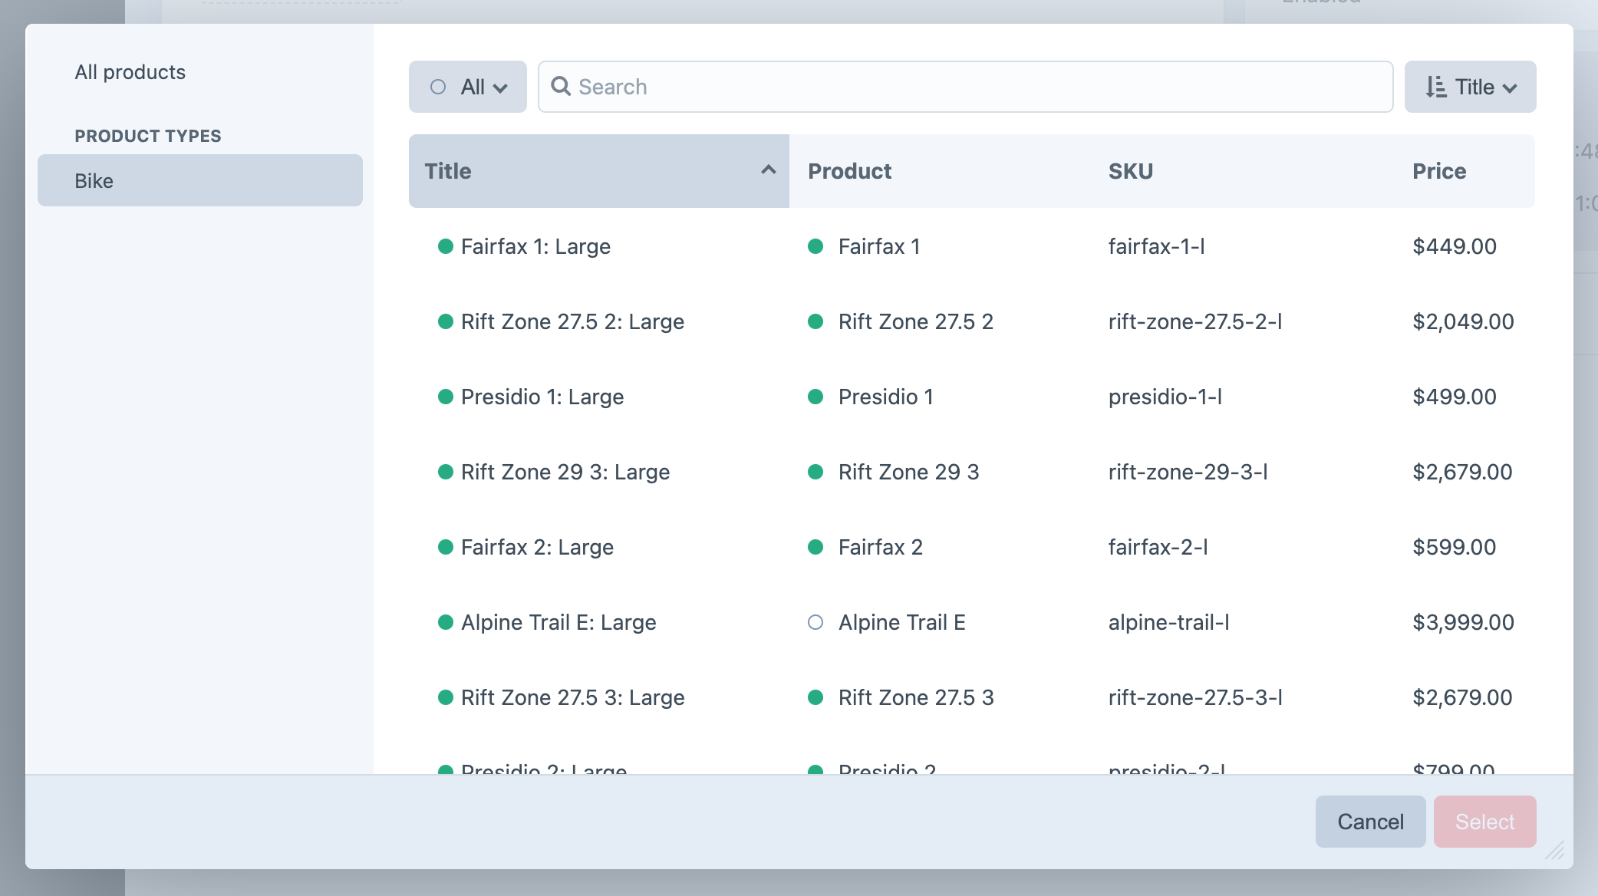Select the Rift Zone 27.5 3: Large row
The image size is (1598, 896).
pyautogui.click(x=572, y=697)
